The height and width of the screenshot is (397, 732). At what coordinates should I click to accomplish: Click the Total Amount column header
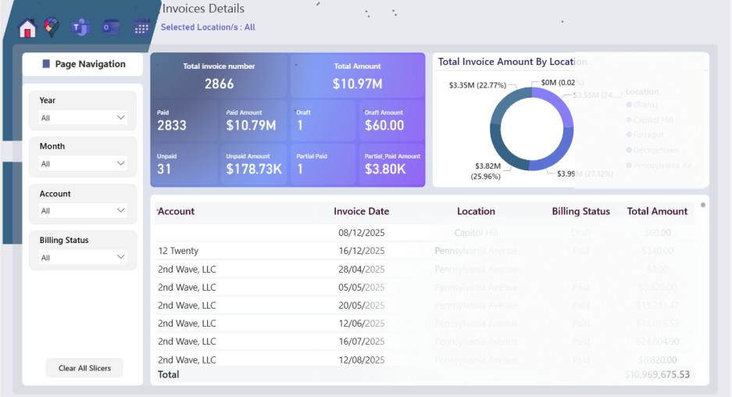click(657, 211)
